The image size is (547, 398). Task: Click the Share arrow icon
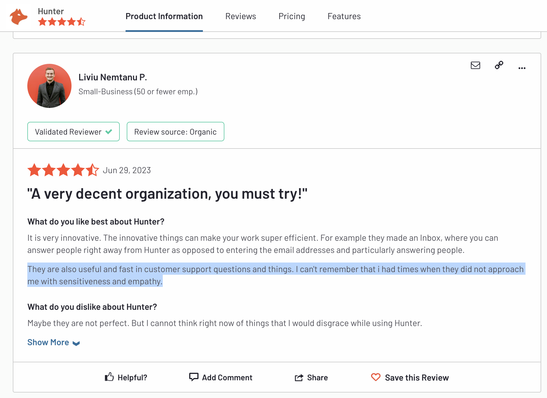[x=299, y=377]
